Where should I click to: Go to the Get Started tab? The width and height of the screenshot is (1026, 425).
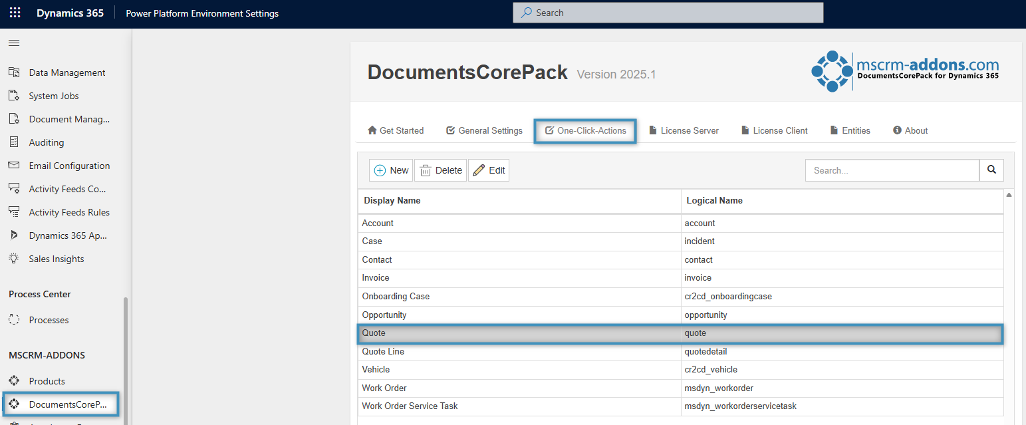point(396,130)
